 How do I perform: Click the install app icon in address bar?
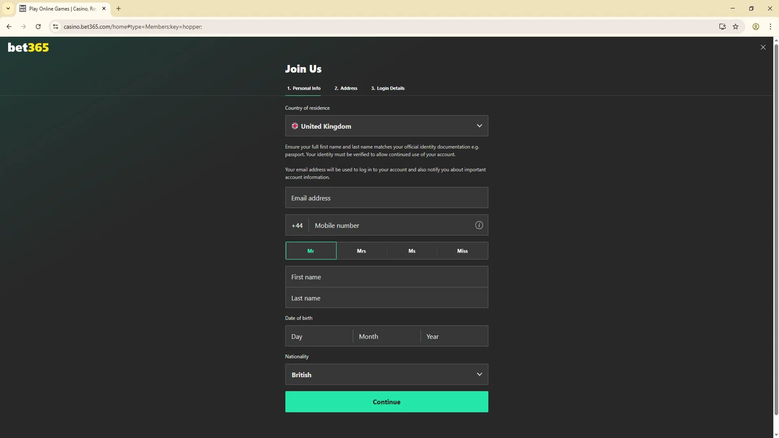722,27
